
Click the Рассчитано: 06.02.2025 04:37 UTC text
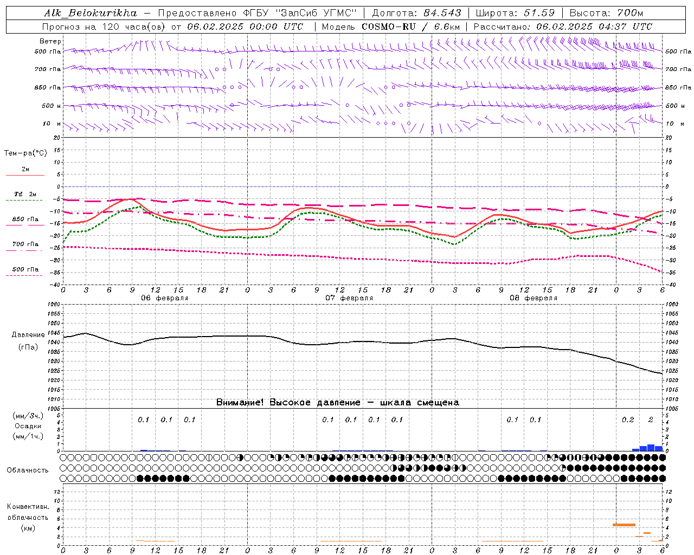tap(563, 27)
